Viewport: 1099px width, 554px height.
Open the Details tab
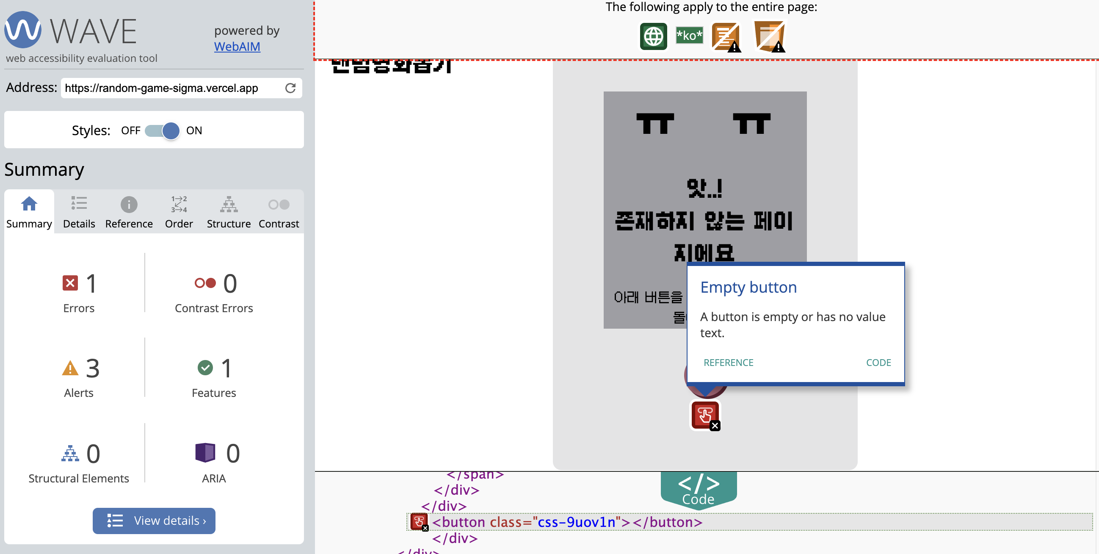pyautogui.click(x=79, y=213)
